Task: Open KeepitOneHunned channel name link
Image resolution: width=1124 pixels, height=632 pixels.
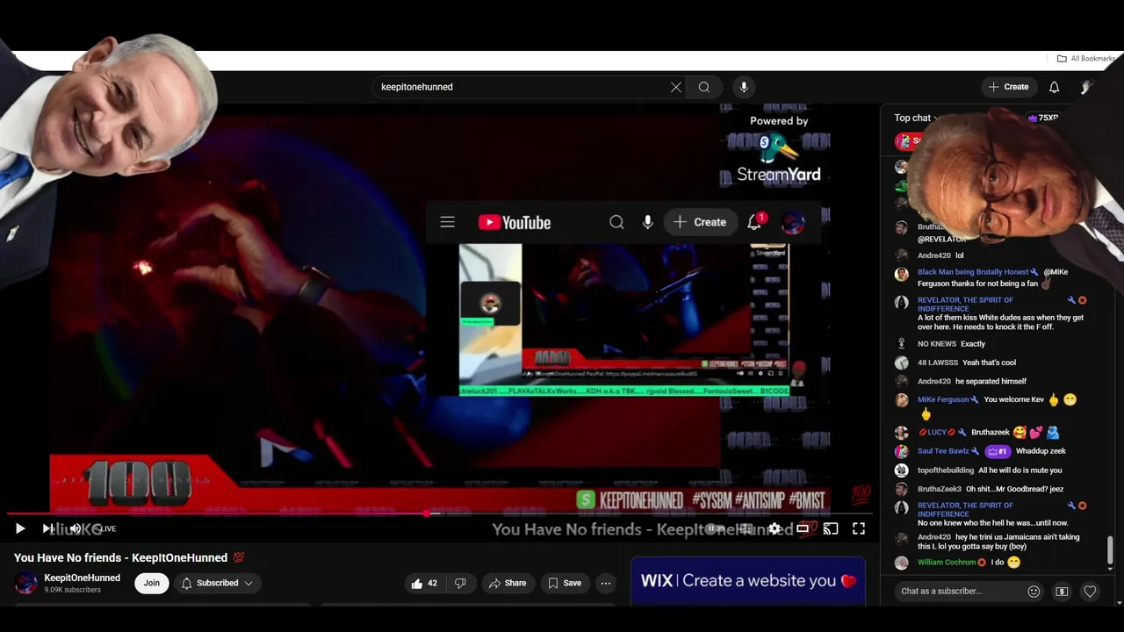Action: point(83,578)
